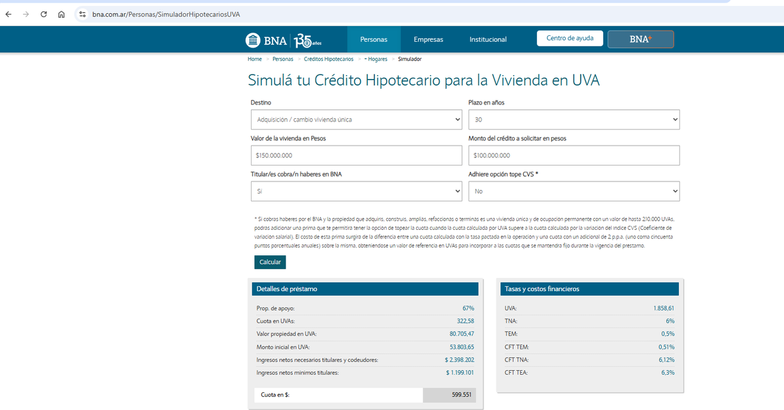Click TNA value 6%
Viewport: 784px width, 410px height.
point(670,321)
